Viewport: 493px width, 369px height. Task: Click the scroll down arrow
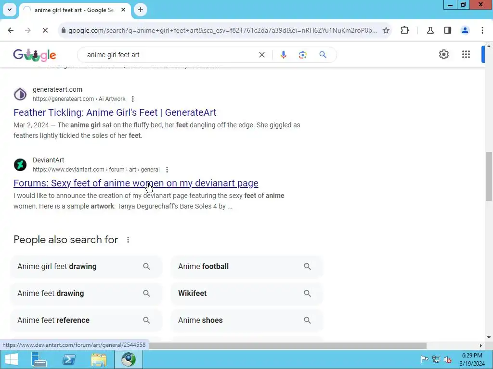tap(489, 337)
